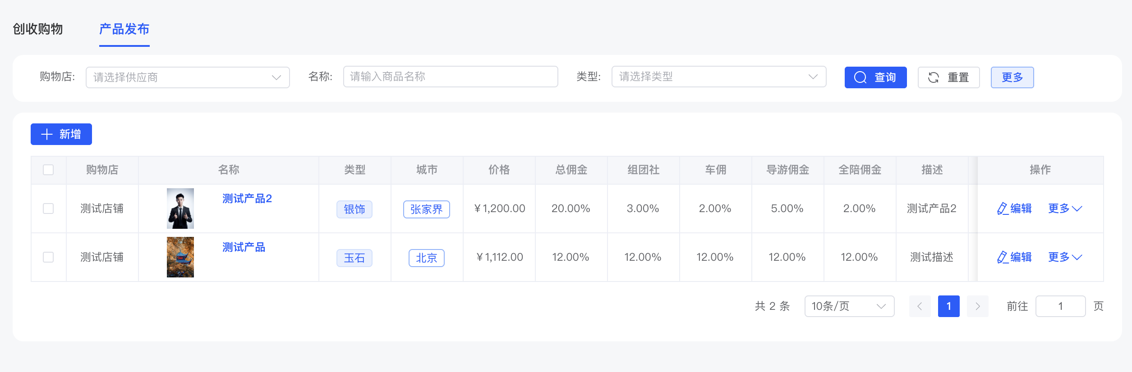Open the 测试产品 name link in 玉石 row
This screenshot has height=372, width=1132.
(x=244, y=247)
